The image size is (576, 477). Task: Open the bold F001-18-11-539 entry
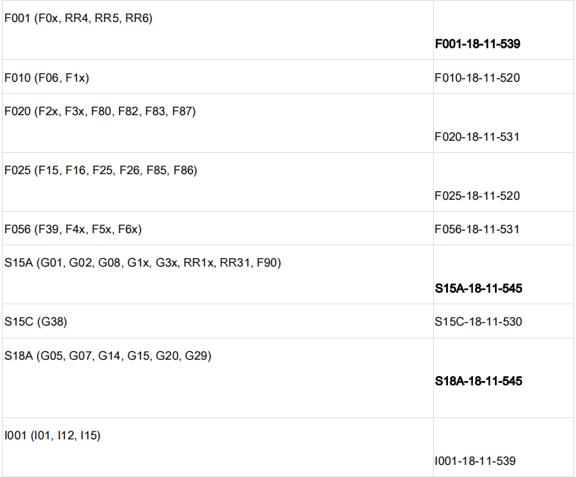click(x=478, y=44)
